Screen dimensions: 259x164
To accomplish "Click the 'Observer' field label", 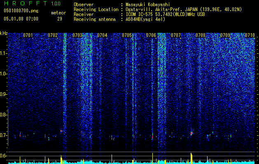I will click(84, 5).
